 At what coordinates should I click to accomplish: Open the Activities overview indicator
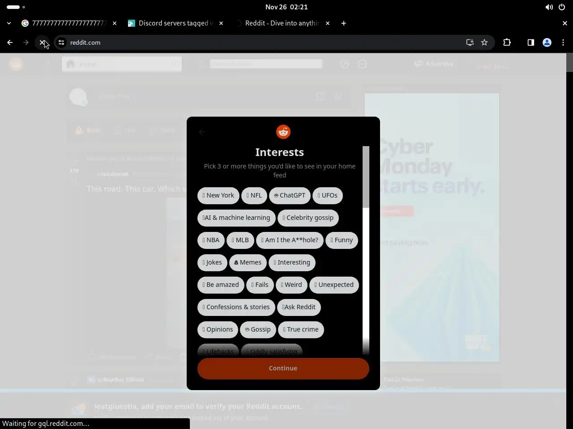coord(16,7)
